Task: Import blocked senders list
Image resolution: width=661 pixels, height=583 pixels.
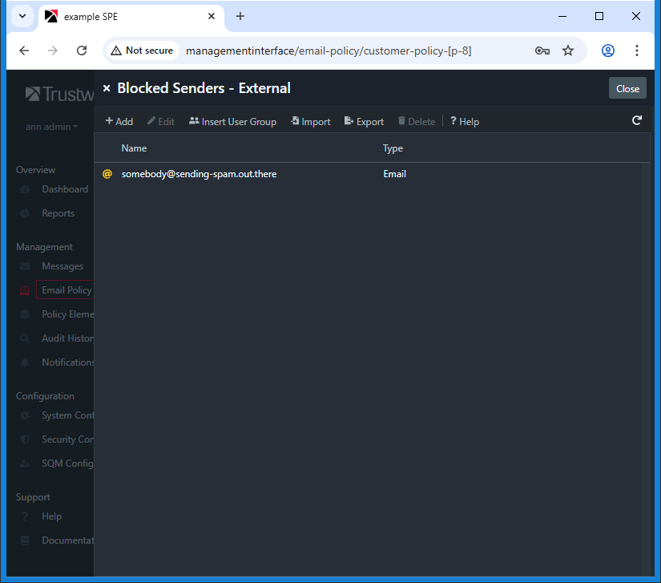Action: tap(310, 122)
